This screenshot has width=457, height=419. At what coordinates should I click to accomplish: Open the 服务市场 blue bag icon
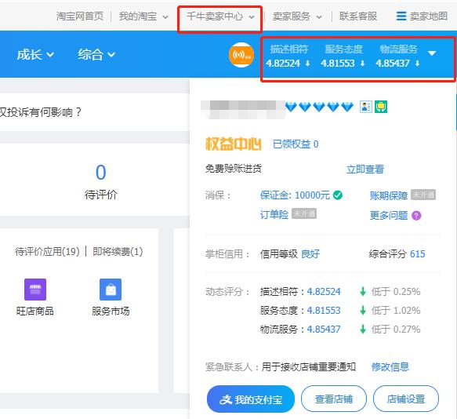click(x=111, y=290)
